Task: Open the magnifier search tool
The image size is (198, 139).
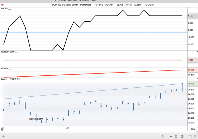Action: coord(163,136)
